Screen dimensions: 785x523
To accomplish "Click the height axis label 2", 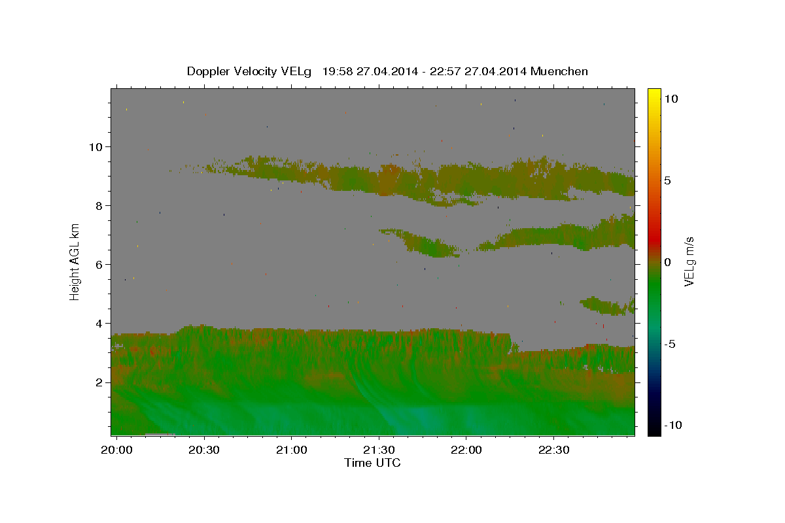I will pyautogui.click(x=99, y=382).
